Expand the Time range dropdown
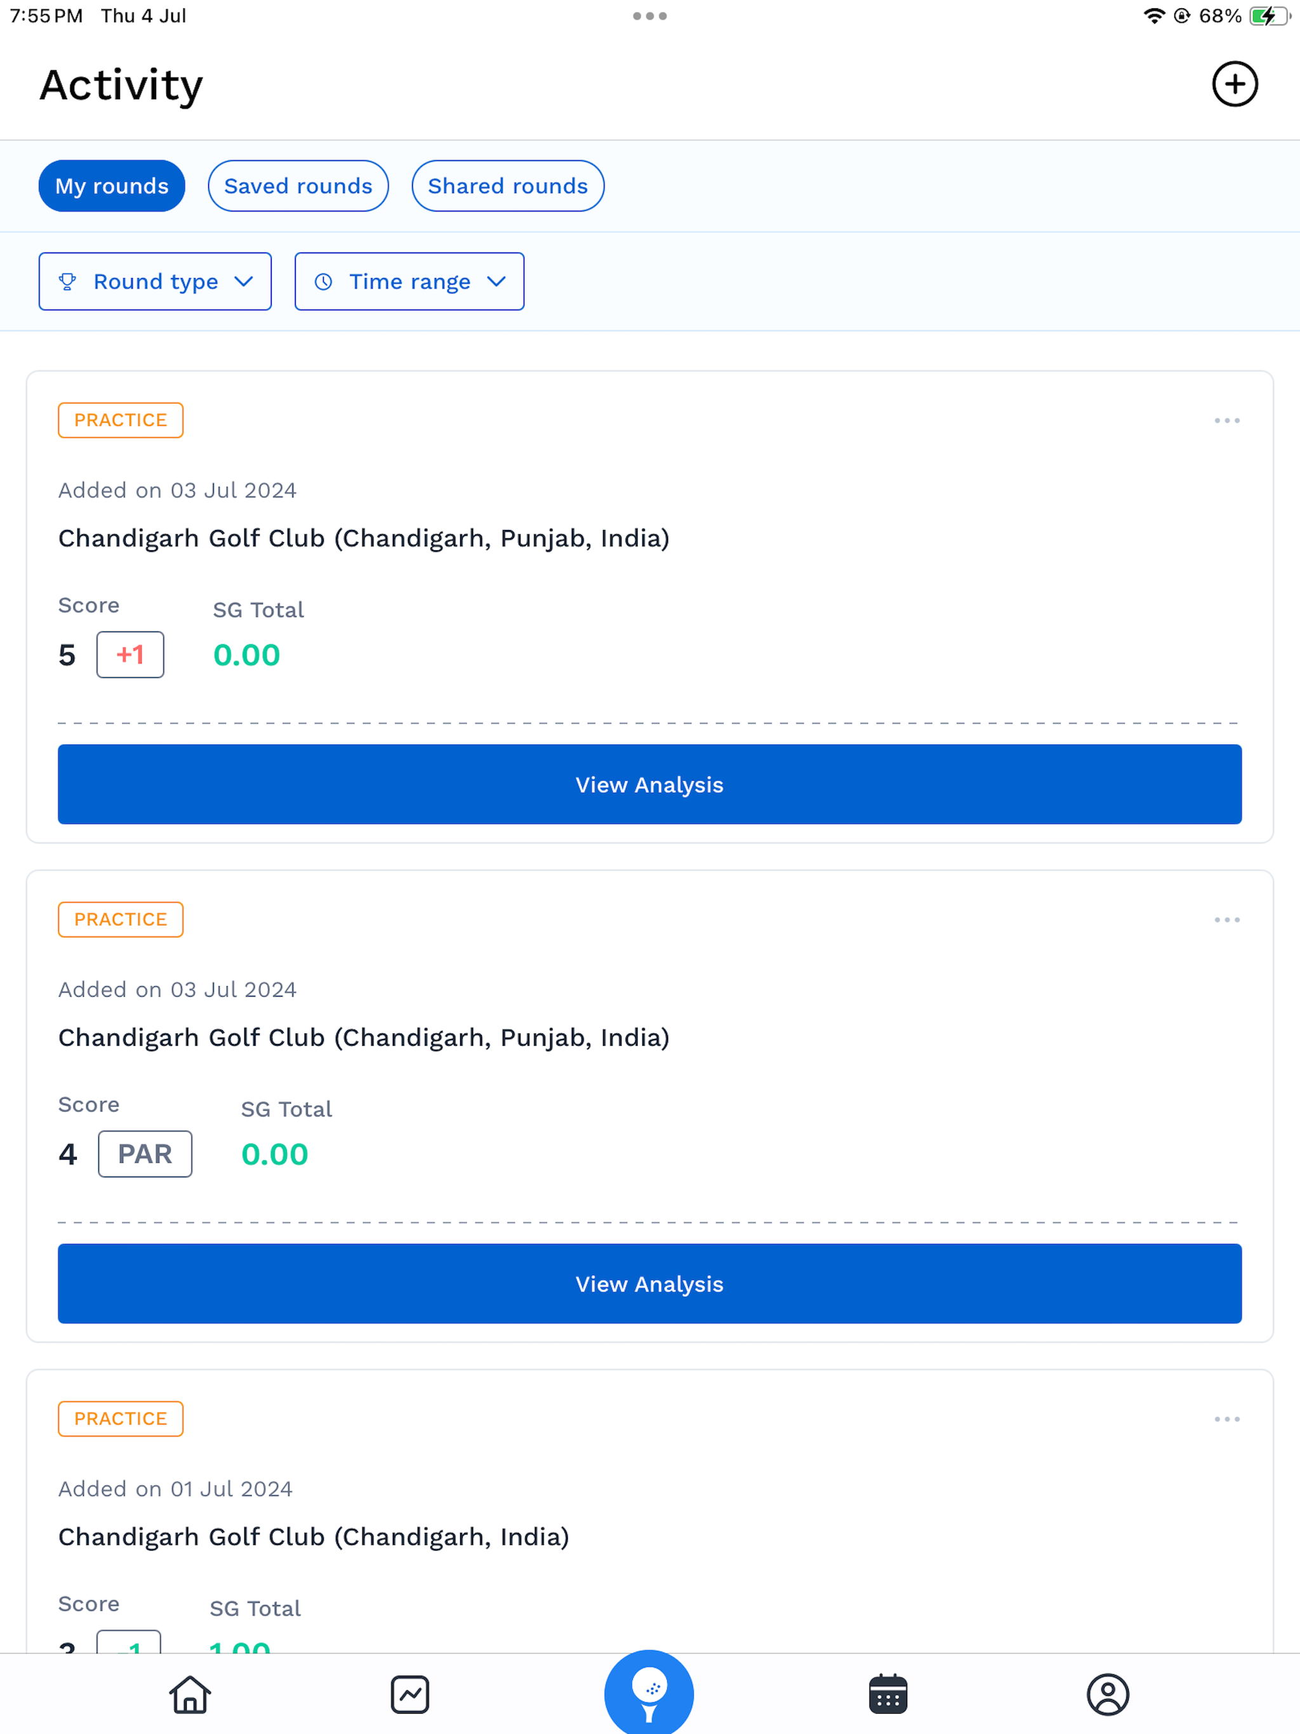Screen dimensions: 1300x1734 409,281
